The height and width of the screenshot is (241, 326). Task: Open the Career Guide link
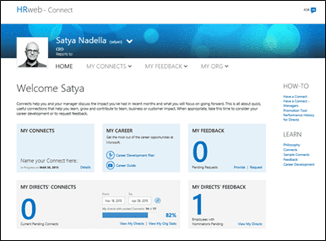[x=126, y=166]
